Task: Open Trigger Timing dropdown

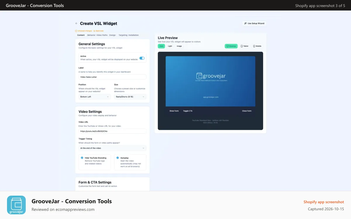Action: coord(112,148)
